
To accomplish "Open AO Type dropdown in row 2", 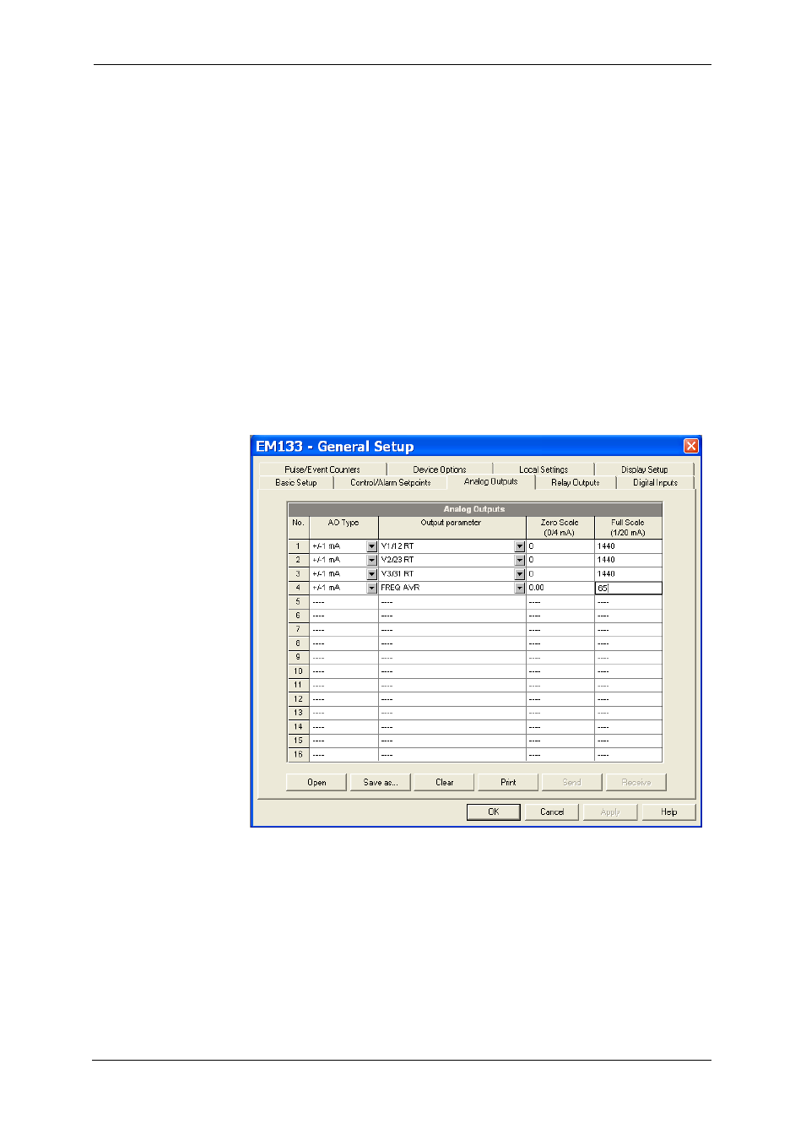I will pyautogui.click(x=371, y=560).
